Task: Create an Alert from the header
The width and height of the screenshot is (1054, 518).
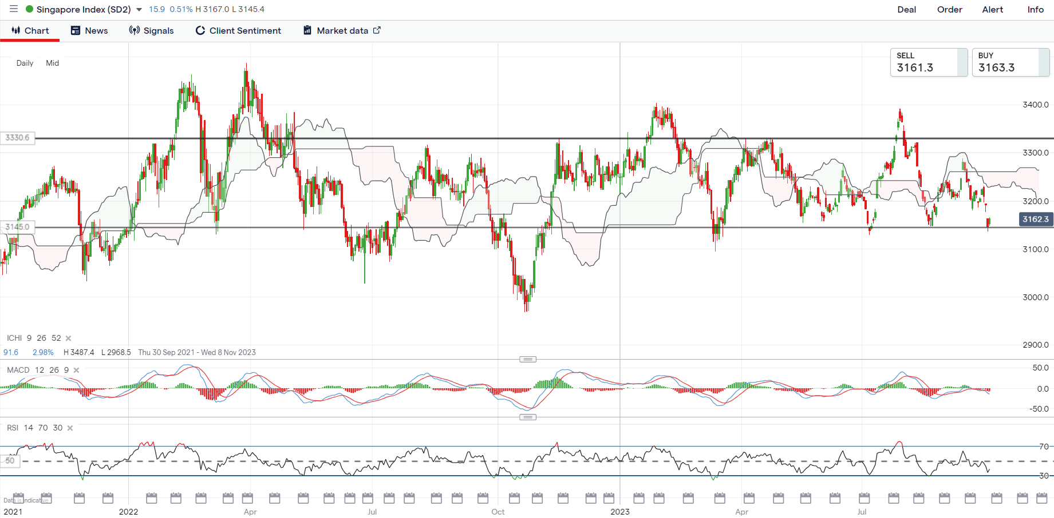Action: click(x=992, y=10)
